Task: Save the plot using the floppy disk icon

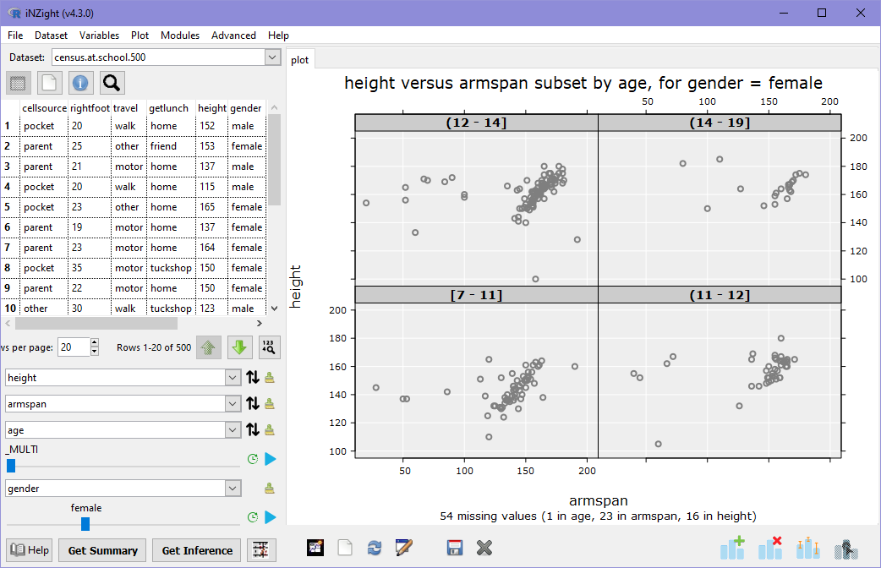Action: click(x=455, y=548)
